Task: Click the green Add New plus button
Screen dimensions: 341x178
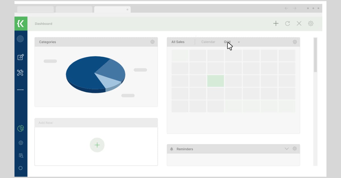Action: point(97,145)
